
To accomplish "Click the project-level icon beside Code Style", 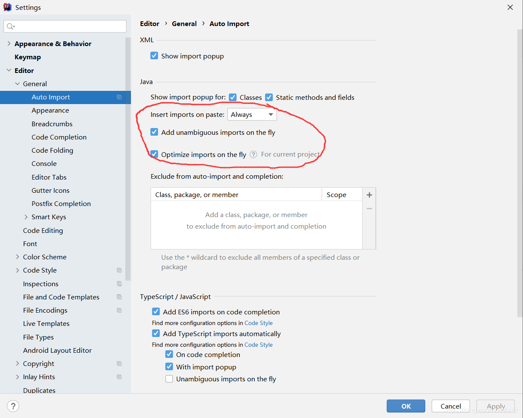I will [x=119, y=270].
